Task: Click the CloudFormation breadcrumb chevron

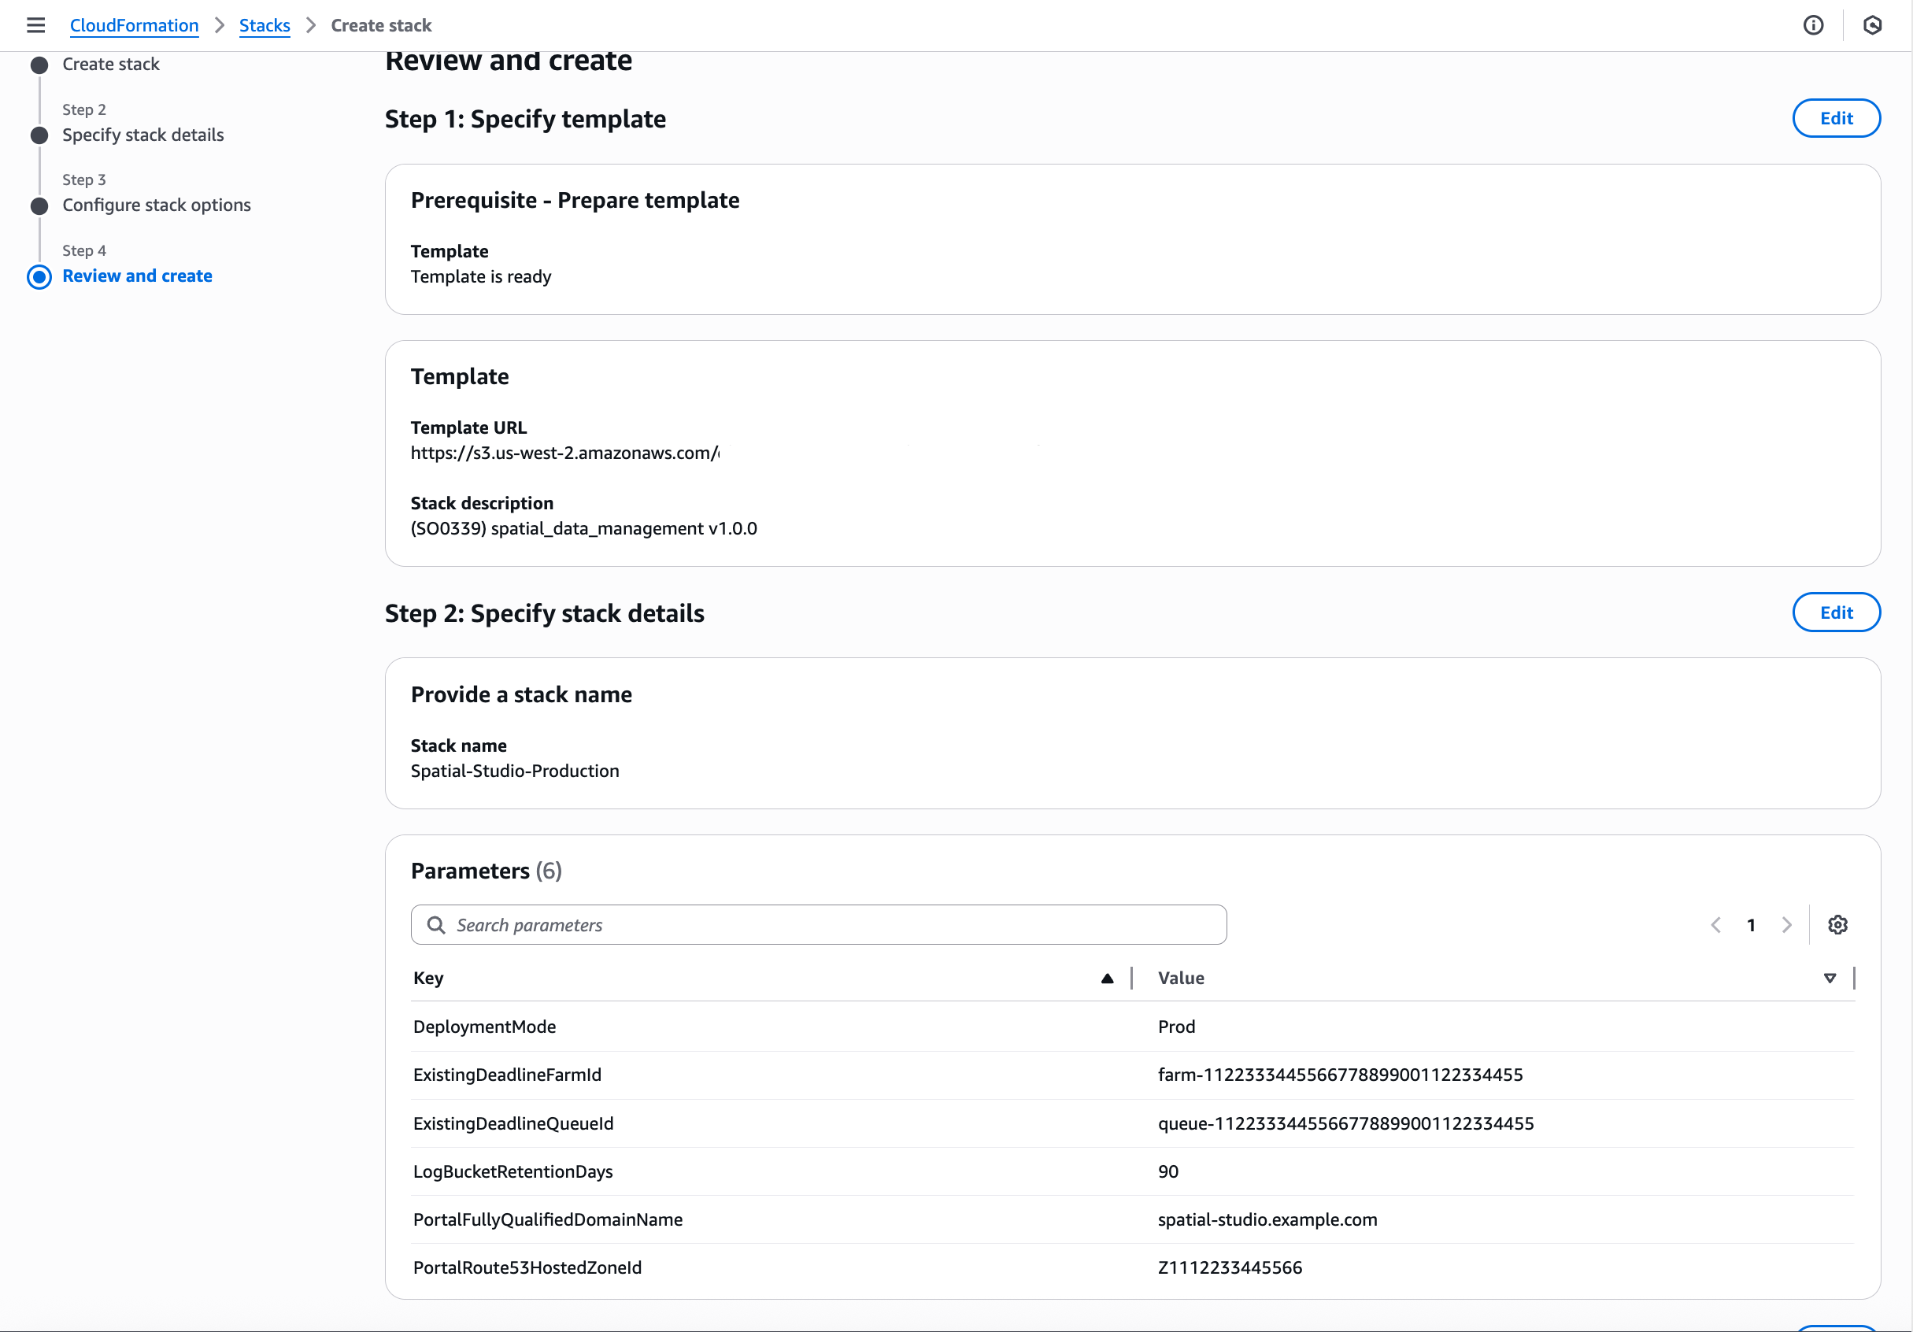Action: pos(219,25)
